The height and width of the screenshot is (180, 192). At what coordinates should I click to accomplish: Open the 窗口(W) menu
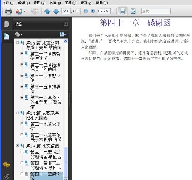point(86,3)
